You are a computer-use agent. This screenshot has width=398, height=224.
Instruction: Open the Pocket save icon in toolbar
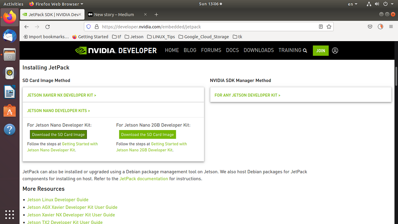[x=370, y=27]
